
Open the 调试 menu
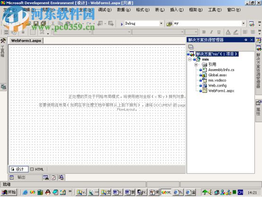click(x=105, y=10)
